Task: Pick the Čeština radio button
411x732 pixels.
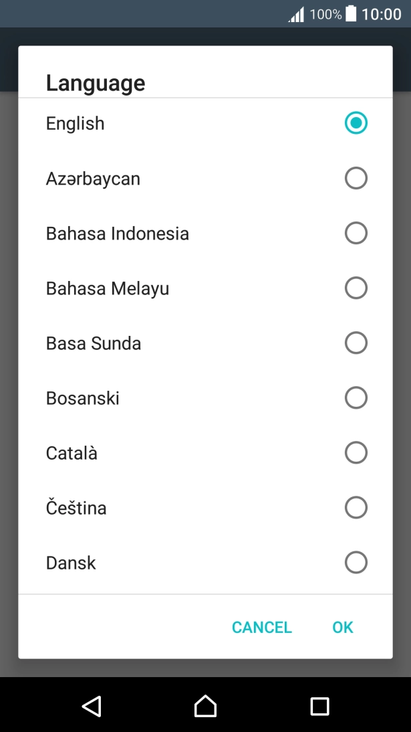Action: [x=356, y=508]
